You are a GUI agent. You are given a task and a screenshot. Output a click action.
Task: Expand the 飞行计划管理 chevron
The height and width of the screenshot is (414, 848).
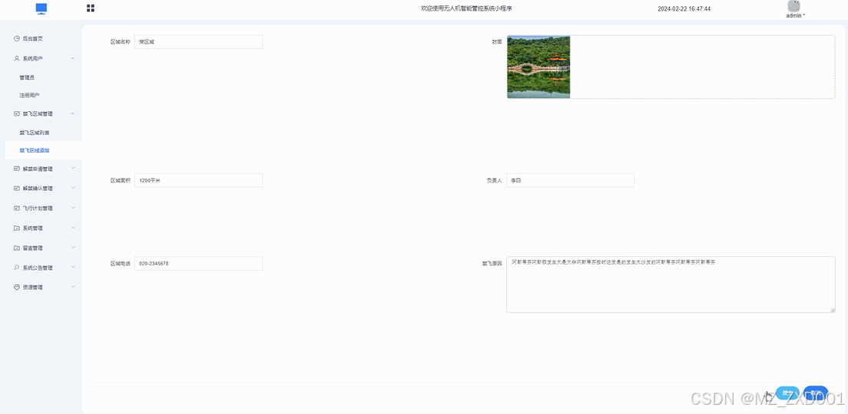point(73,208)
